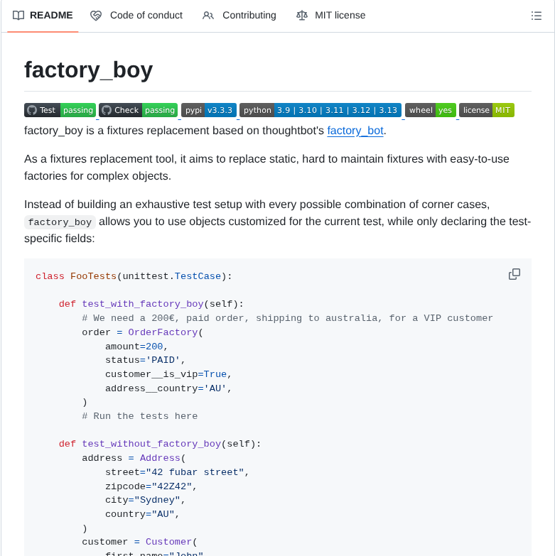Click the Code of conduct heart icon

point(96,16)
